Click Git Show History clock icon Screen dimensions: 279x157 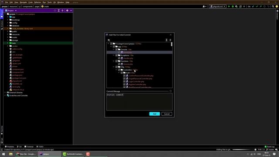pyautogui.click(x=265, y=7)
